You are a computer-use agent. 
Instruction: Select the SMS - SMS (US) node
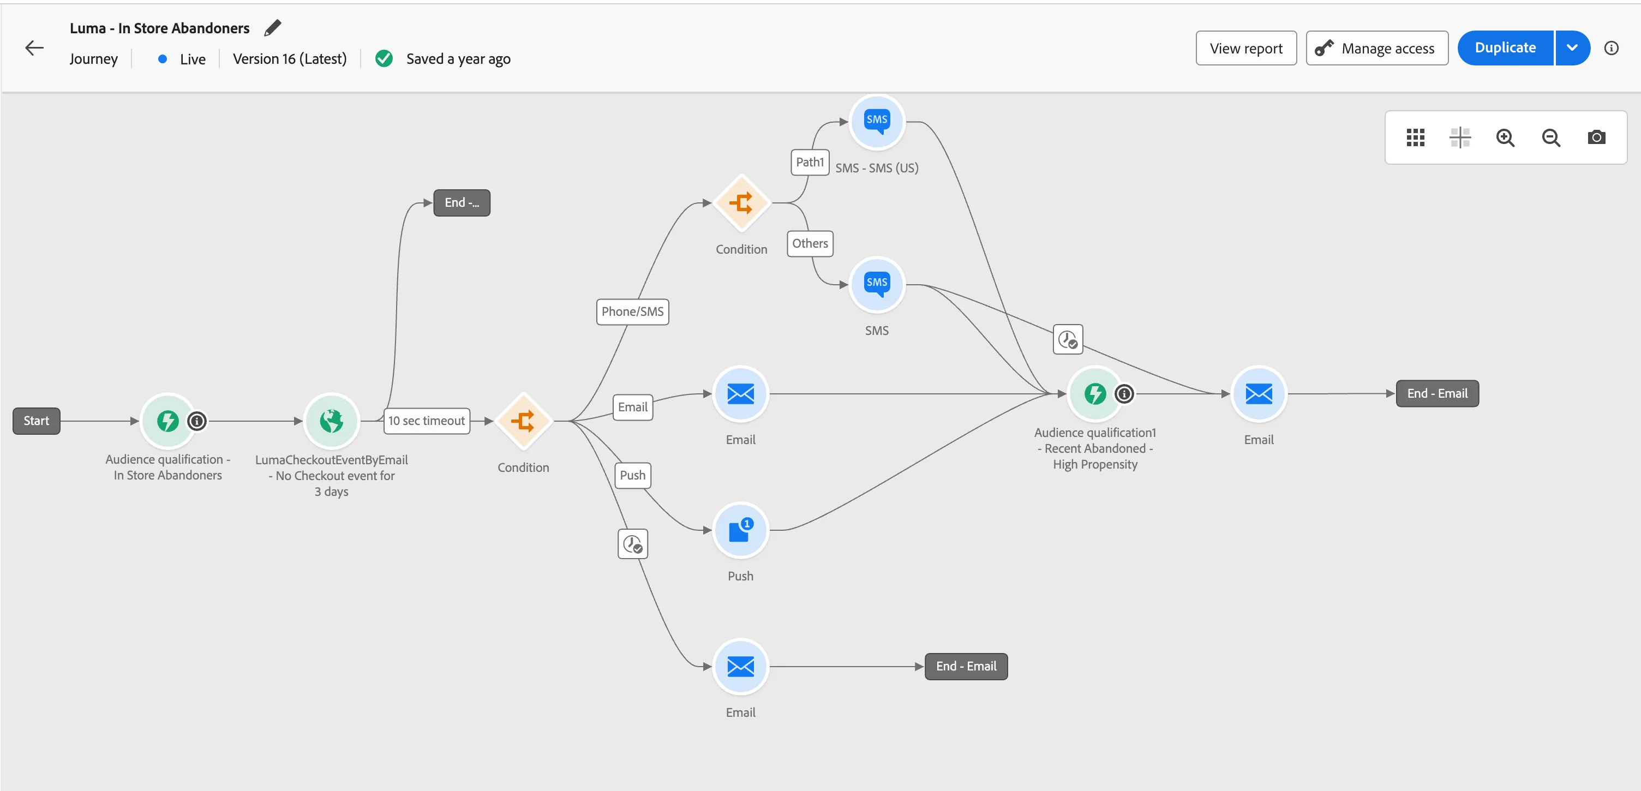coord(877,121)
